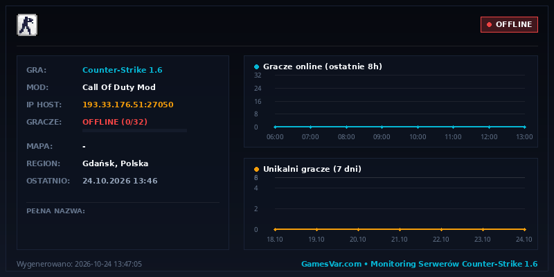Click the 23.10 data point on unique chart
The image size is (554, 277).
point(483,229)
